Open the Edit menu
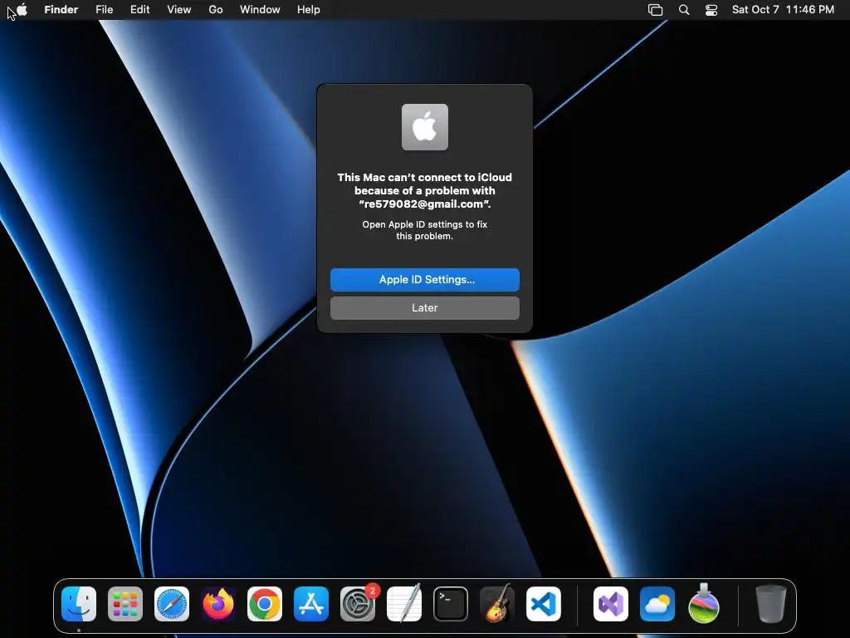Viewport: 850px width, 638px height. (139, 10)
